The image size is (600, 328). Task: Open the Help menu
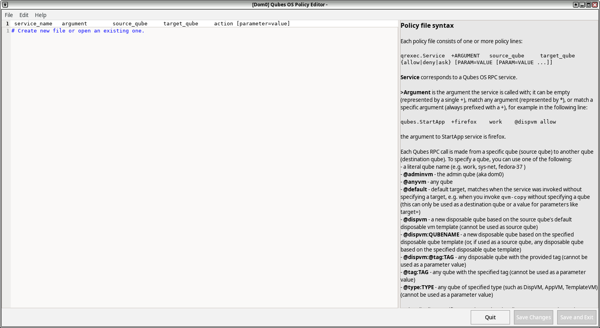coord(40,15)
